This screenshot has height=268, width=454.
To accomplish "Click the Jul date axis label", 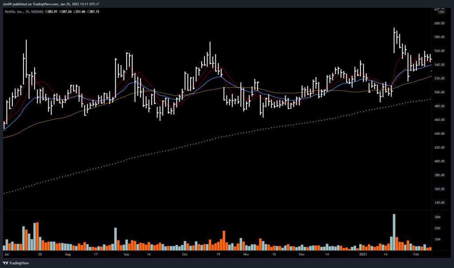I will pyautogui.click(x=6, y=255).
